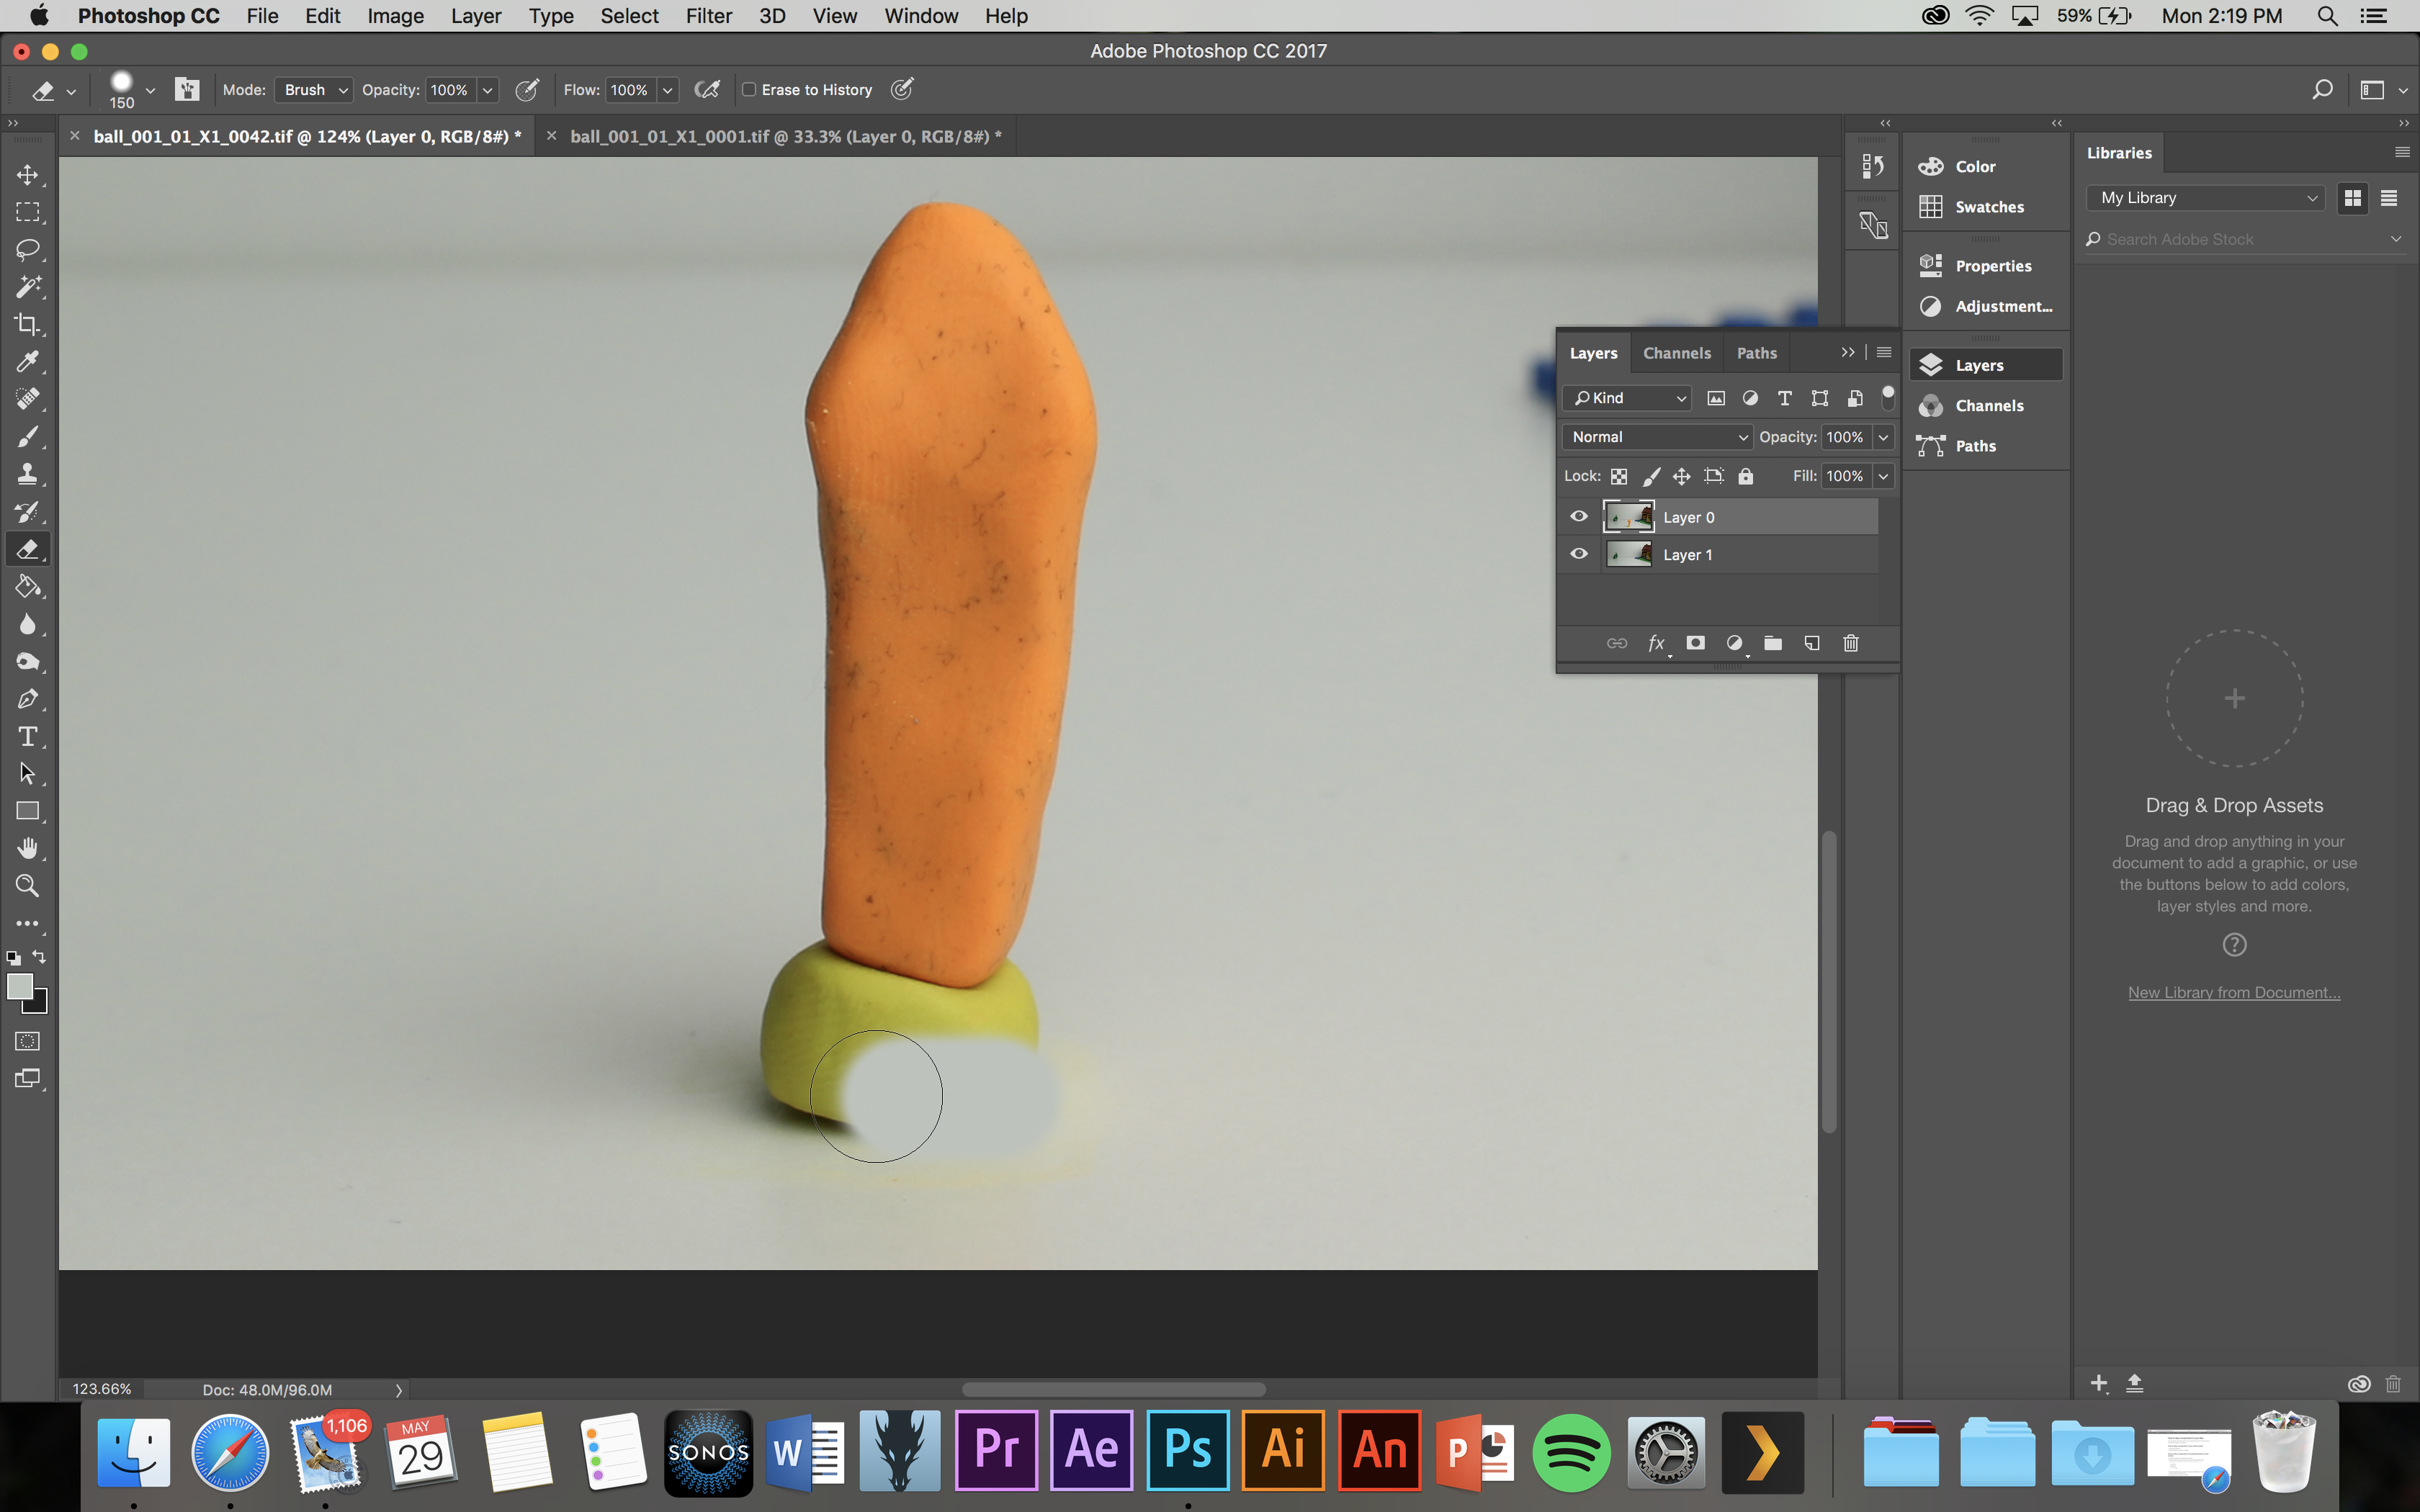2420x1512 pixels.
Task: Enable the Erase to History checkbox
Action: pos(748,90)
